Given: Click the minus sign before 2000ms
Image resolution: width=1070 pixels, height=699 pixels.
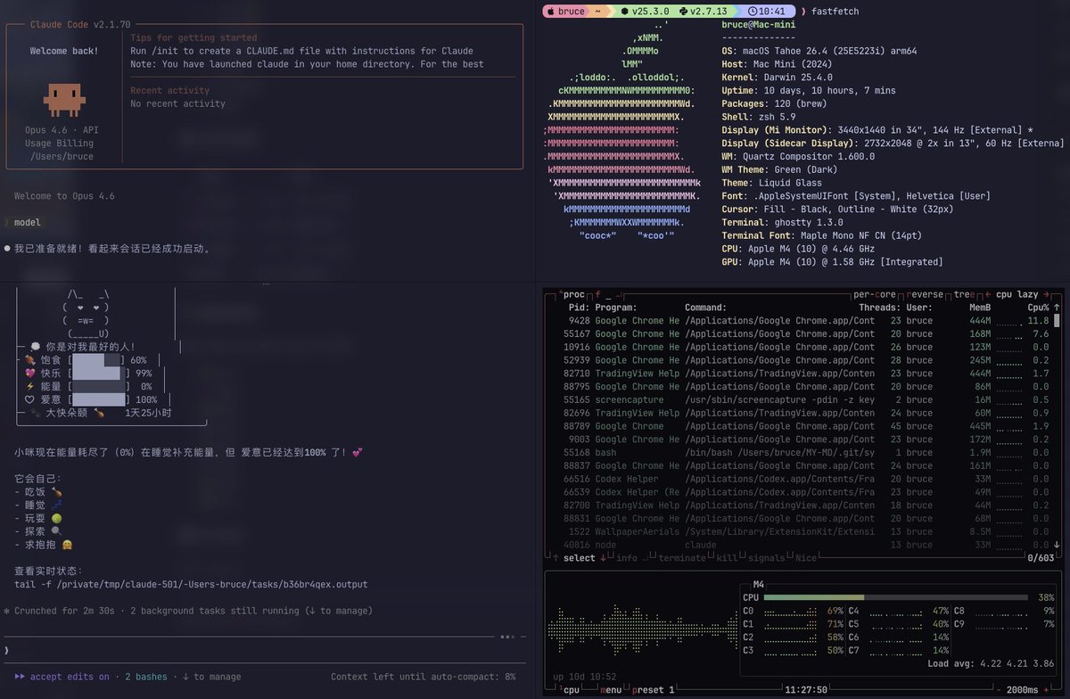Looking at the screenshot, I should (1000, 689).
